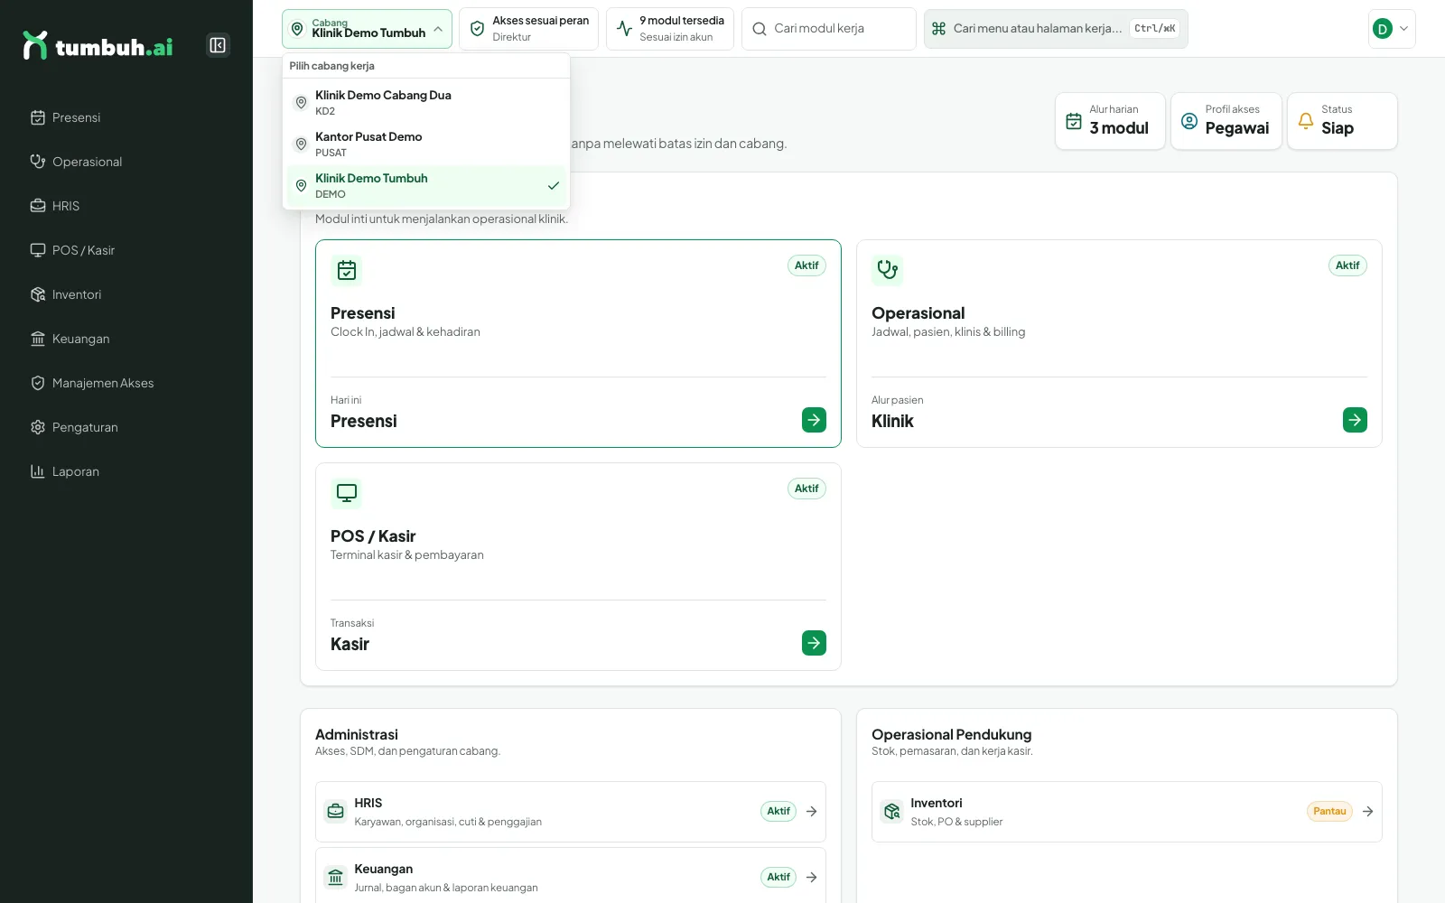The width and height of the screenshot is (1445, 903).
Task: Click the Keuangan row bank icon
Action: [x=335, y=877]
